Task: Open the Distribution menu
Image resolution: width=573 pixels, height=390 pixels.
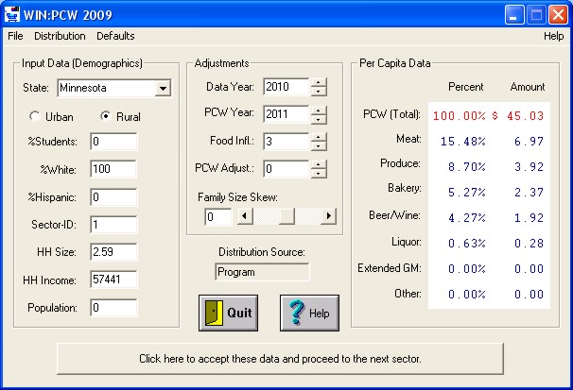Action: click(60, 36)
